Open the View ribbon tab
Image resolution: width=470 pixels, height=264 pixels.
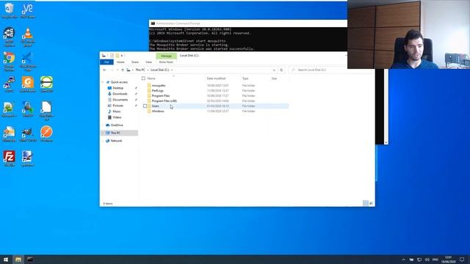[x=148, y=62]
